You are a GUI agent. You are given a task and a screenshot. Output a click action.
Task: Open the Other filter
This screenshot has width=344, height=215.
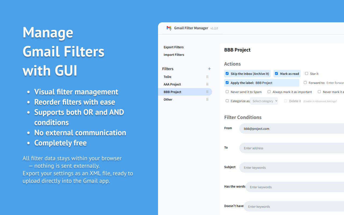[x=168, y=99]
